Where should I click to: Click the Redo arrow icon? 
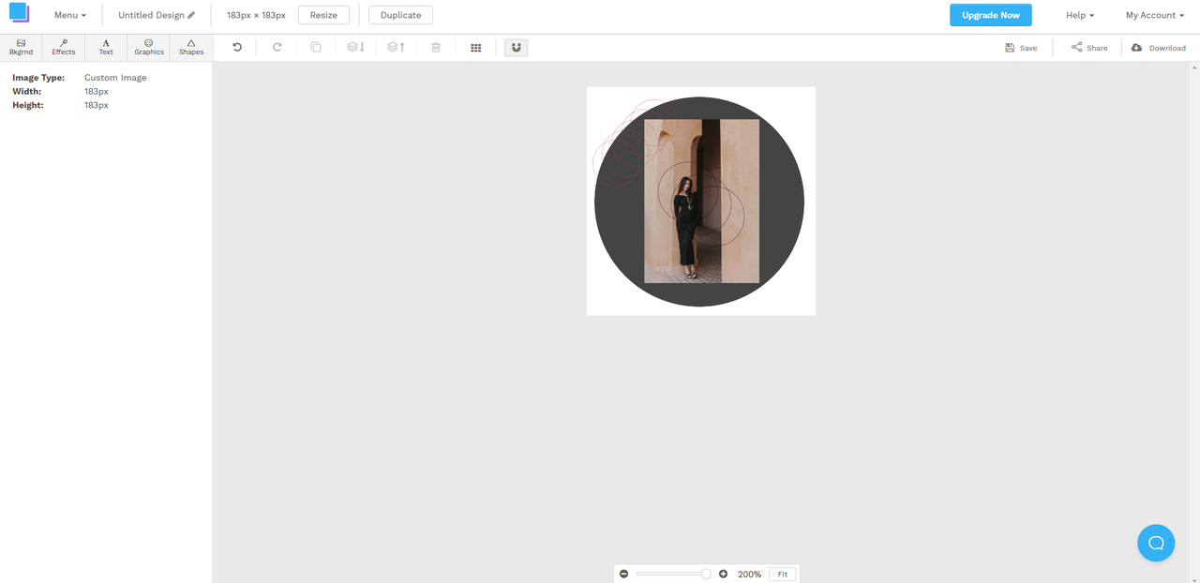coord(277,47)
